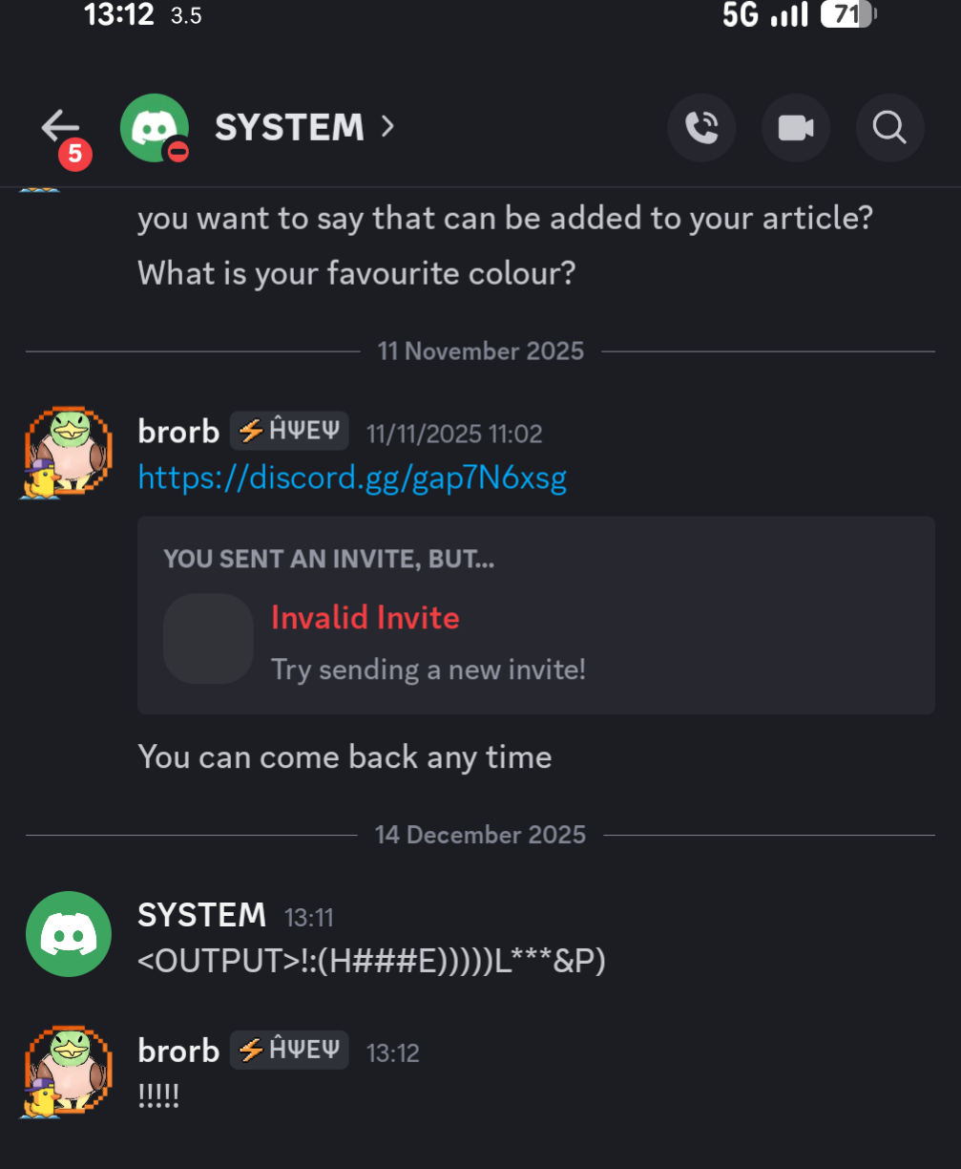961x1169 pixels.
Task: Tap the red unread badge showing 5
Action: 75,154
